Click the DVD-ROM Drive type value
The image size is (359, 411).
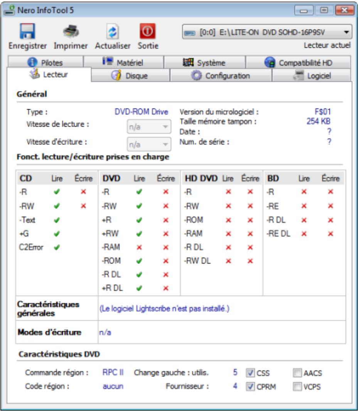(x=142, y=112)
